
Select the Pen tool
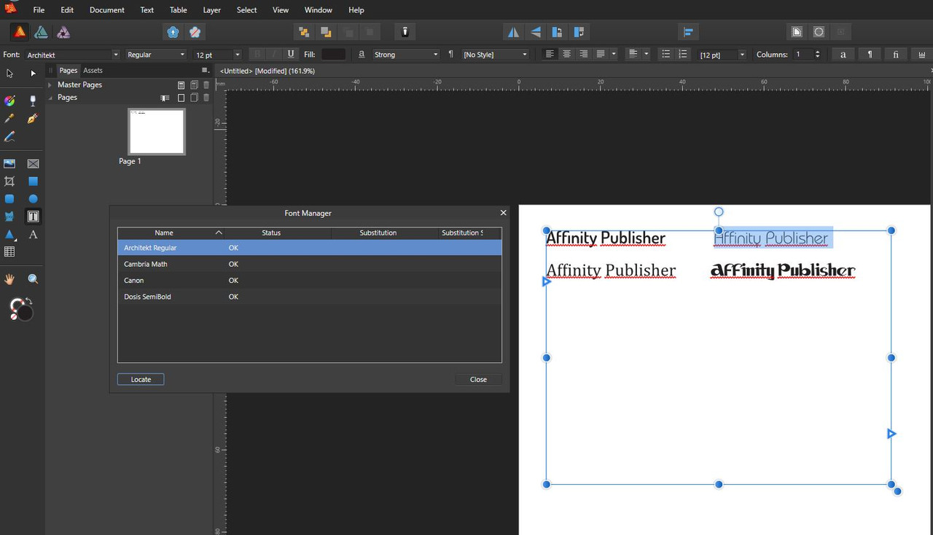(33, 119)
